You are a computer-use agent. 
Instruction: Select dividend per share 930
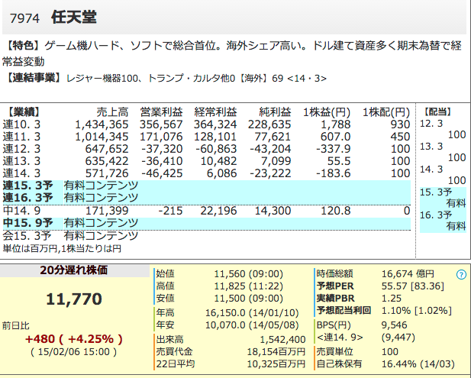click(401, 124)
